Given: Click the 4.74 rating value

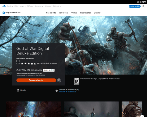Looking at the screenshot, I should pos(18,64).
